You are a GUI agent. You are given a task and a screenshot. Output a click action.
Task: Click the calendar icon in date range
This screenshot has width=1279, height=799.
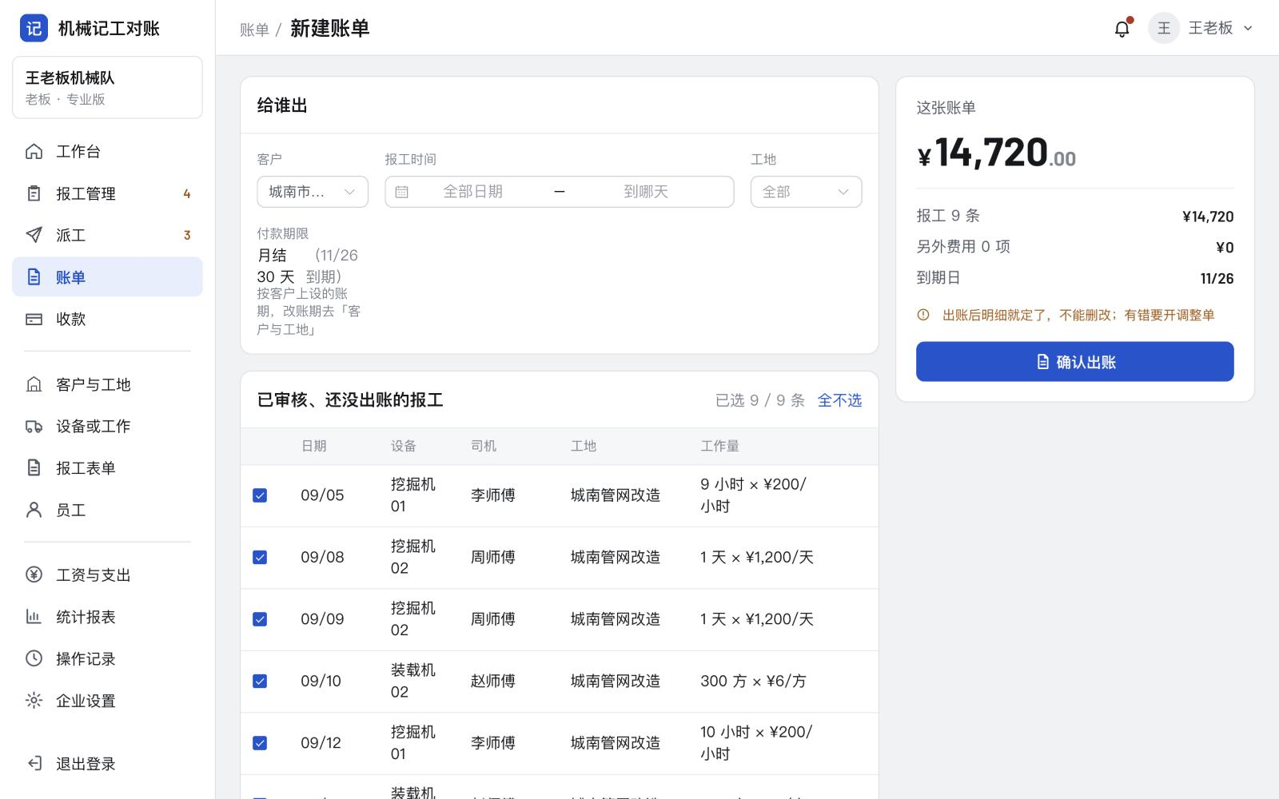coord(402,192)
